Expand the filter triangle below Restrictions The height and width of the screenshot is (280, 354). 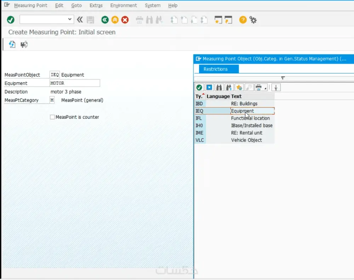[x=282, y=78]
